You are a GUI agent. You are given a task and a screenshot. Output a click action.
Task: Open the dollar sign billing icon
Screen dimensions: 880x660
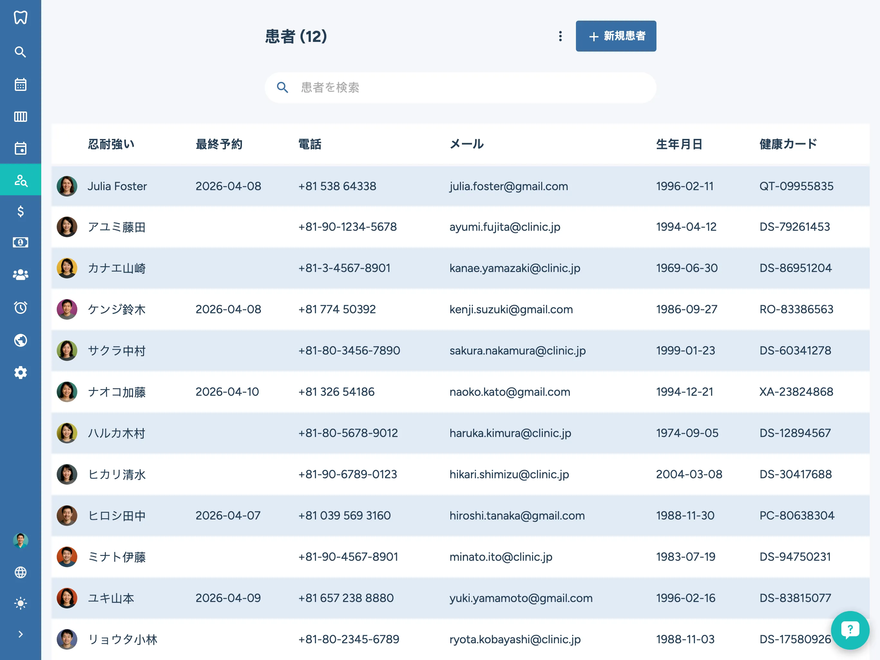[20, 211]
